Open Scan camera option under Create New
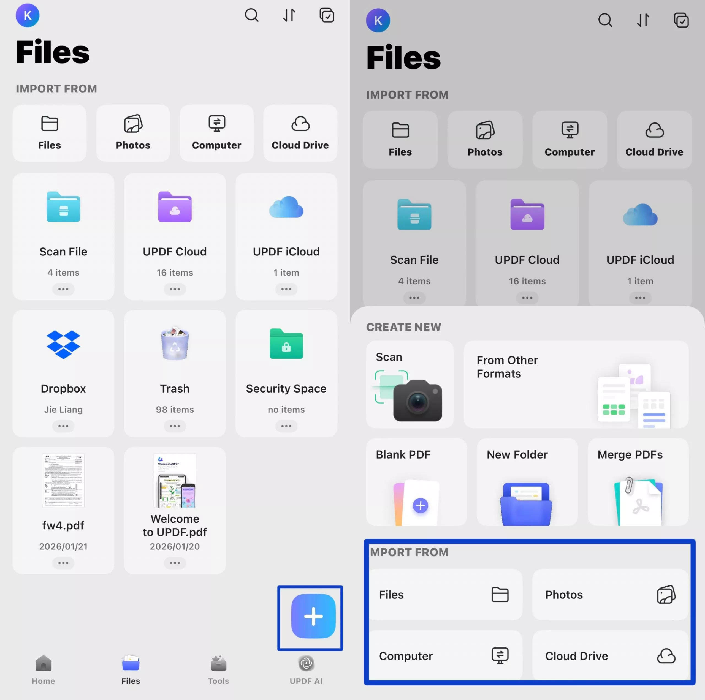 pyautogui.click(x=410, y=384)
